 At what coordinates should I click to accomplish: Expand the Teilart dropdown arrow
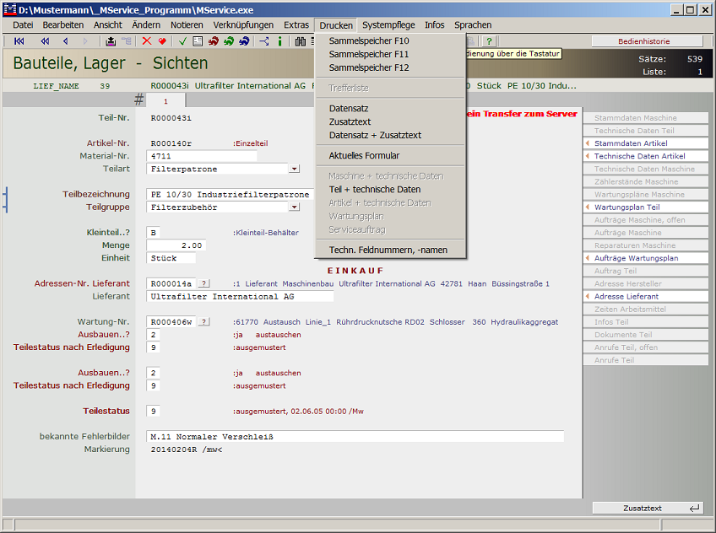(x=294, y=169)
